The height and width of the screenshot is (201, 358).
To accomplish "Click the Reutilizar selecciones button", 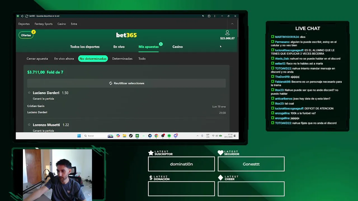I will click(x=126, y=83).
